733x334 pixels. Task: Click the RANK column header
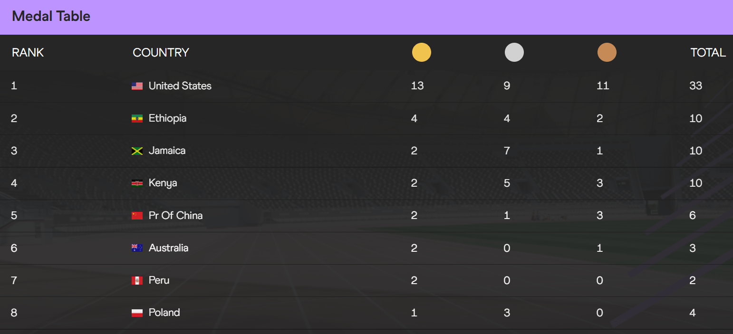coord(28,52)
